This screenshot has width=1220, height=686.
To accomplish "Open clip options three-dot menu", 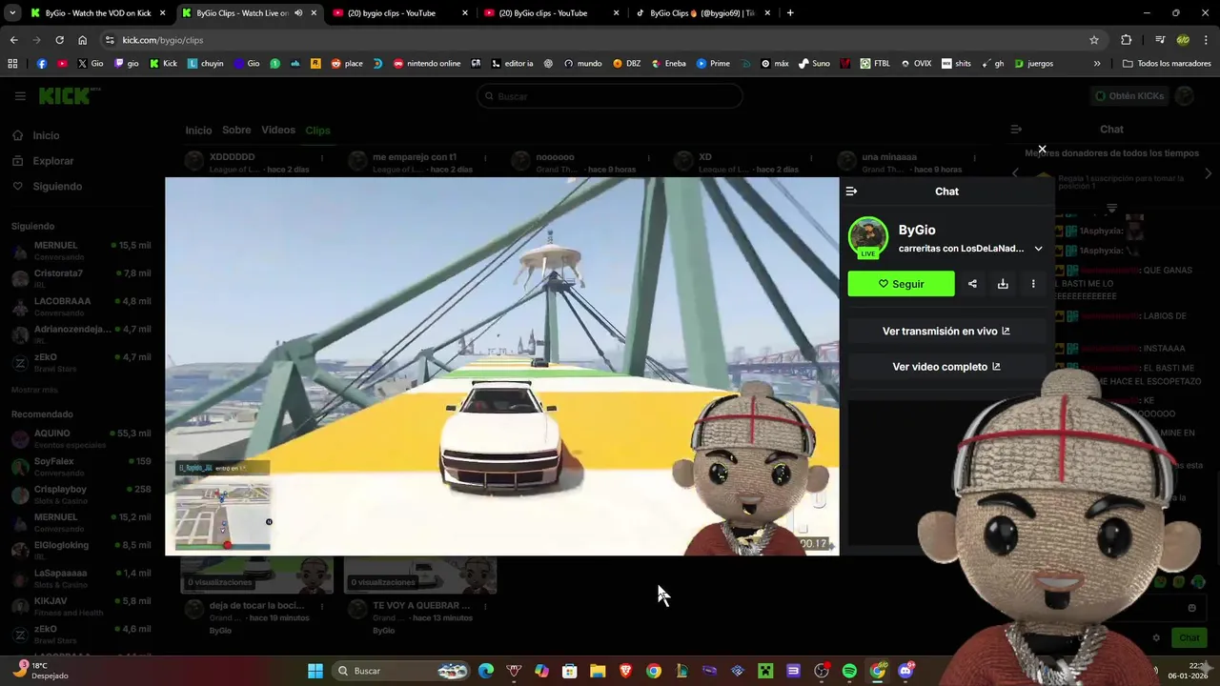I will (1033, 284).
